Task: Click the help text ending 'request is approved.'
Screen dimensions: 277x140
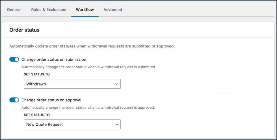Action: click(88, 108)
